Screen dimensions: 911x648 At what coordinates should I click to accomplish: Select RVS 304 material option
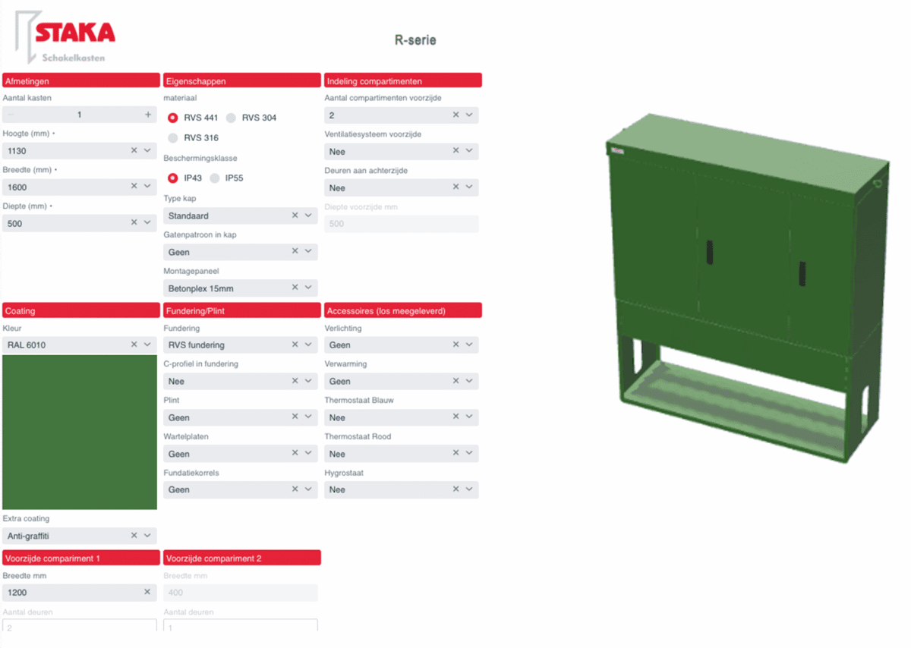[232, 118]
